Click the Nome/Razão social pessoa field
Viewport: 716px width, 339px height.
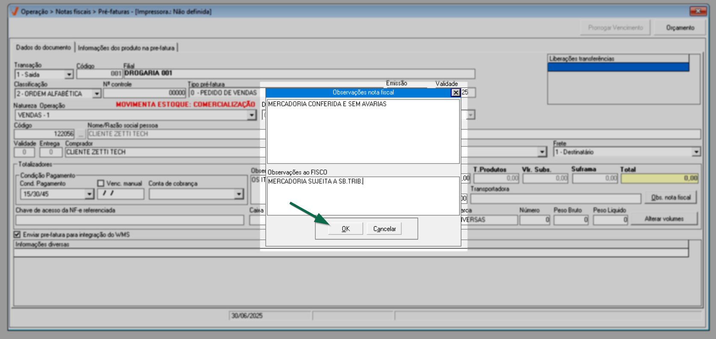pos(173,134)
